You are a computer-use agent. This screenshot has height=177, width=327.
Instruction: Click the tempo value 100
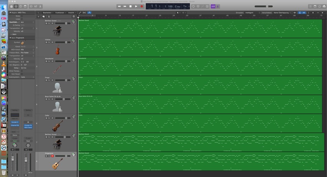tap(170, 7)
